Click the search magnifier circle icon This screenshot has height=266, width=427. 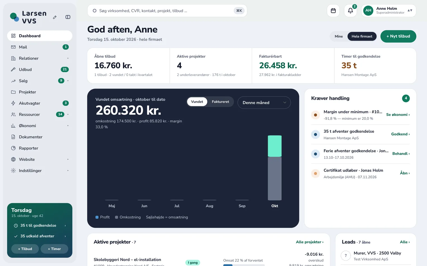click(x=95, y=11)
